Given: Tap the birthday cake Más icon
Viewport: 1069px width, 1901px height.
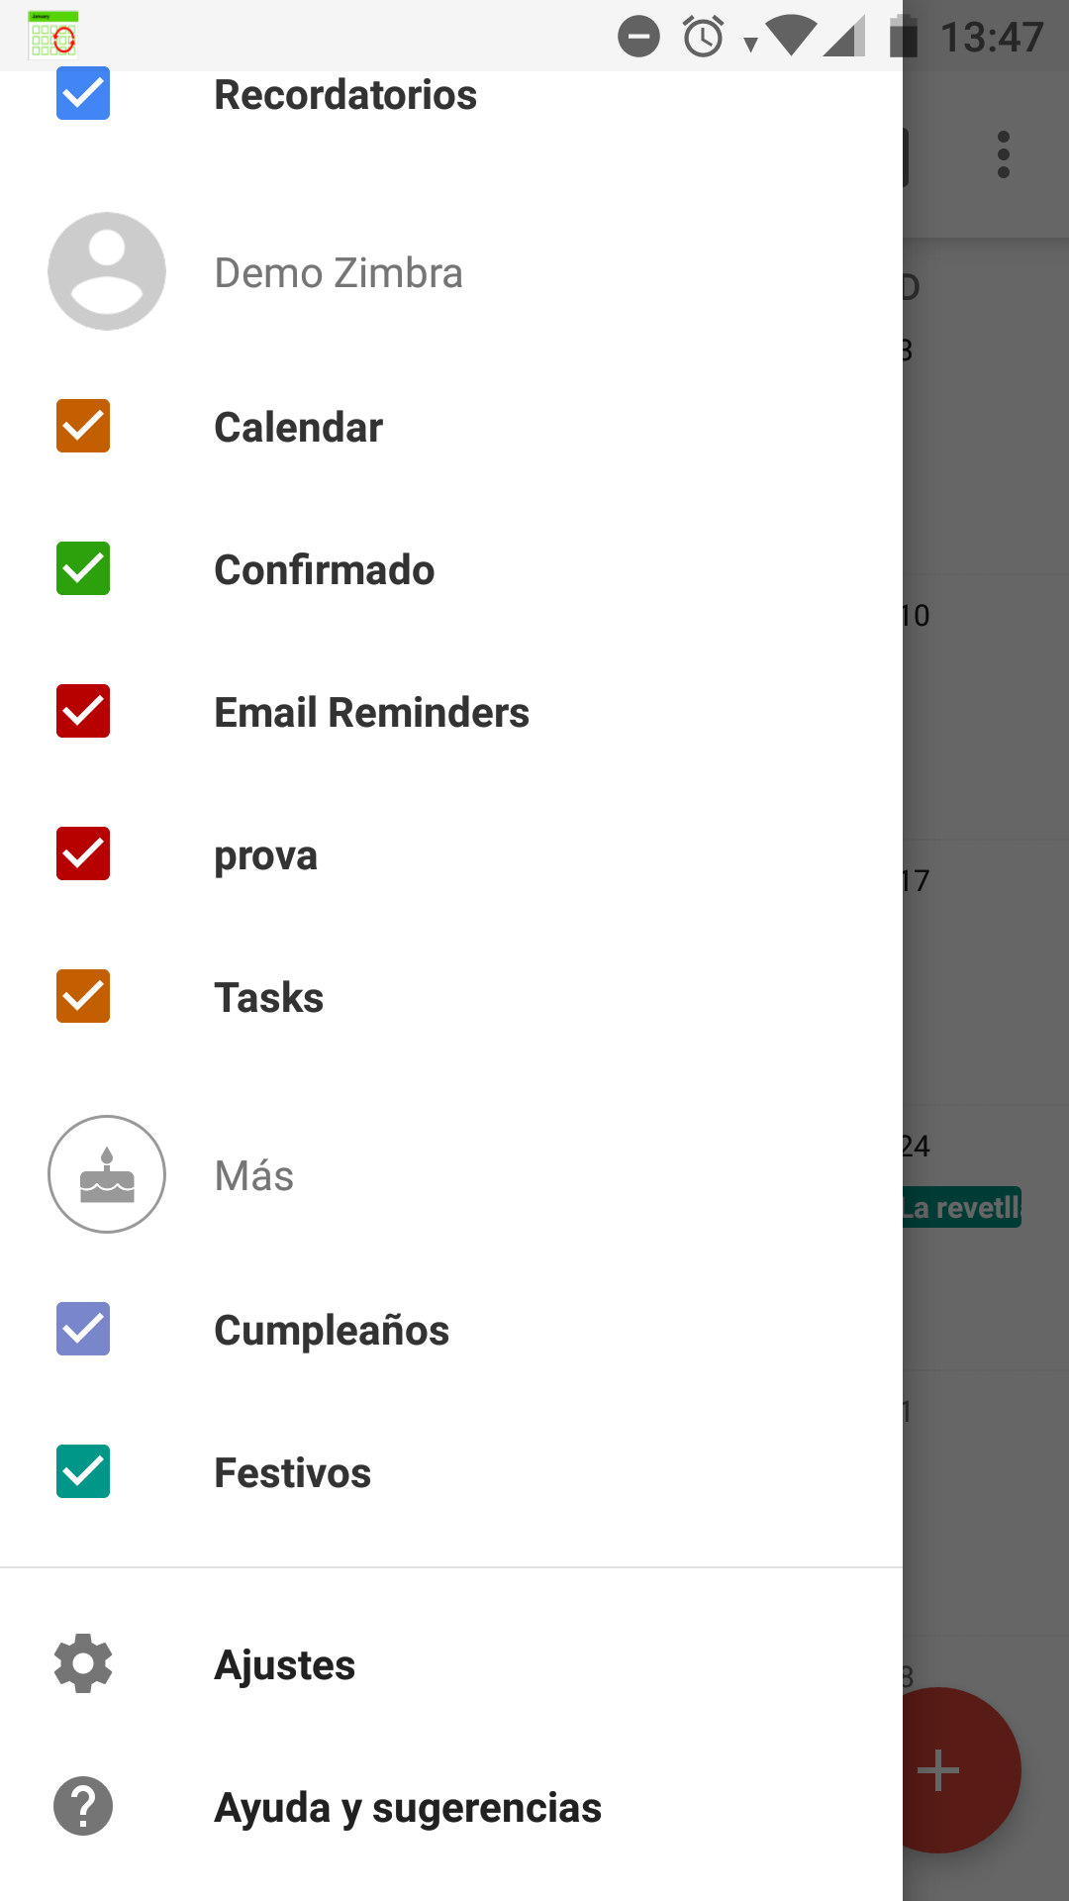Looking at the screenshot, I should (107, 1174).
